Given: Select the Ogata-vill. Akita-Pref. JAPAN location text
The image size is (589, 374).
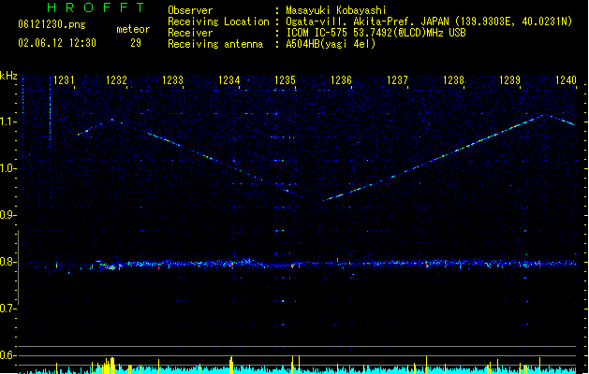Looking at the screenshot, I should 429,22.
